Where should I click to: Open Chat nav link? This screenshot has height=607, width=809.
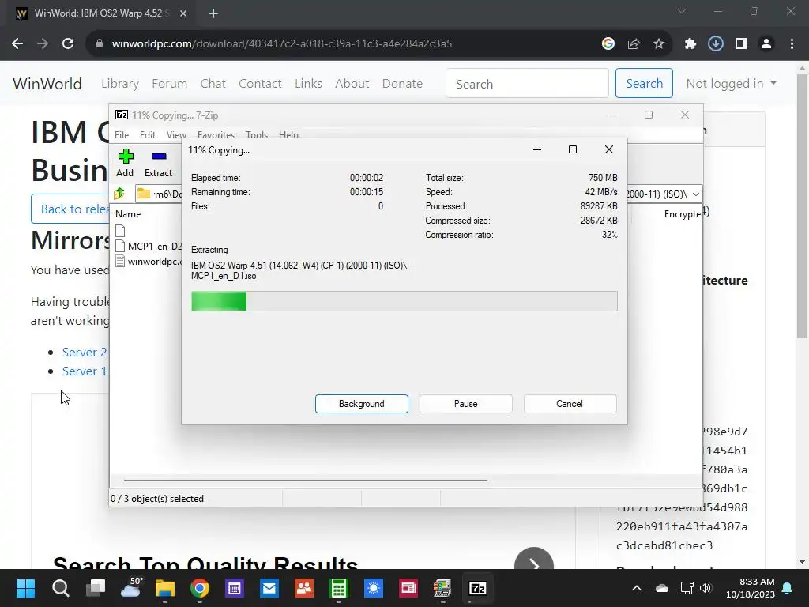click(x=213, y=83)
